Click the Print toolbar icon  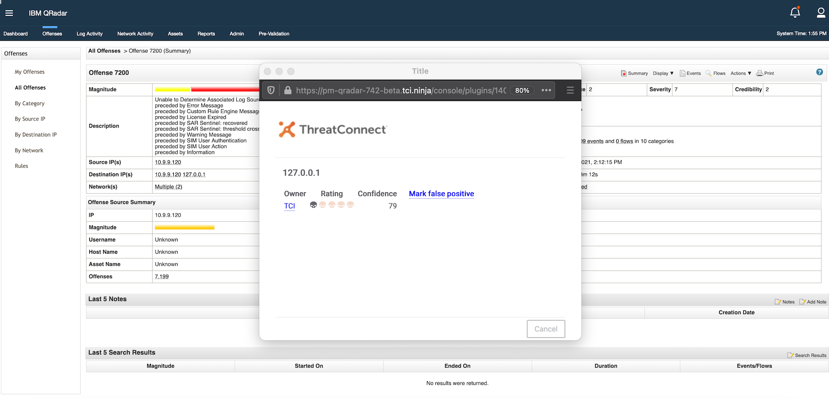click(765, 73)
